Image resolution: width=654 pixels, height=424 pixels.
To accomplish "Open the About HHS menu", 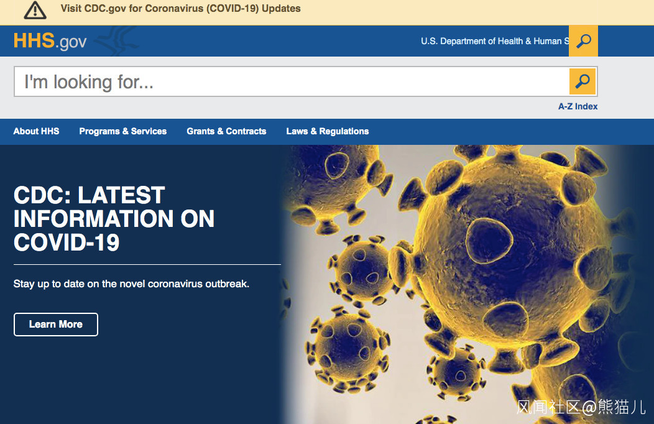I will [36, 131].
